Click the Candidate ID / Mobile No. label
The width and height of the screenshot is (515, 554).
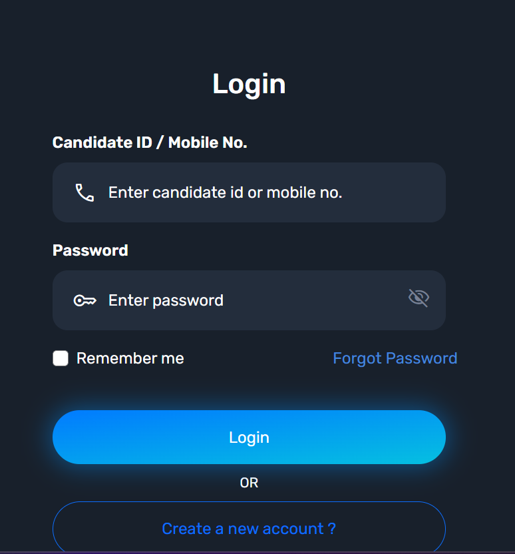point(150,142)
